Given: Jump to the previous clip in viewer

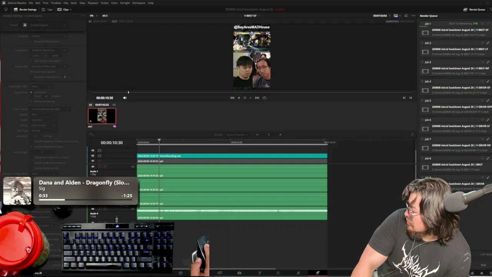Looking at the screenshot, I should [411, 98].
